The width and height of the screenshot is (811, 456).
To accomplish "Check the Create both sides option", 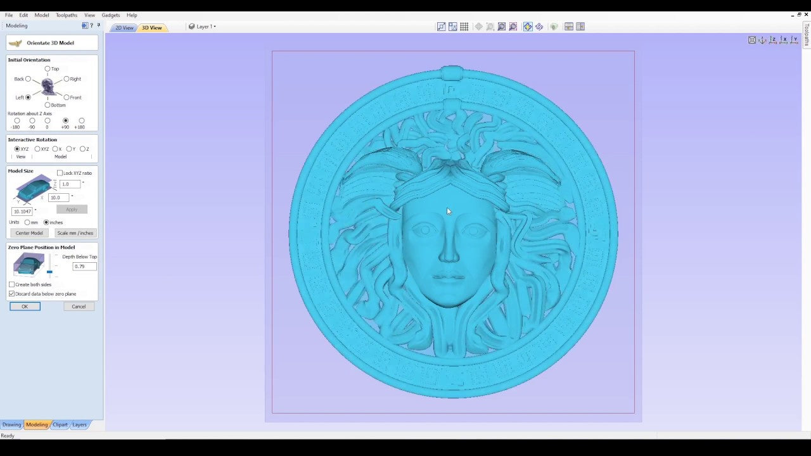I will [11, 284].
